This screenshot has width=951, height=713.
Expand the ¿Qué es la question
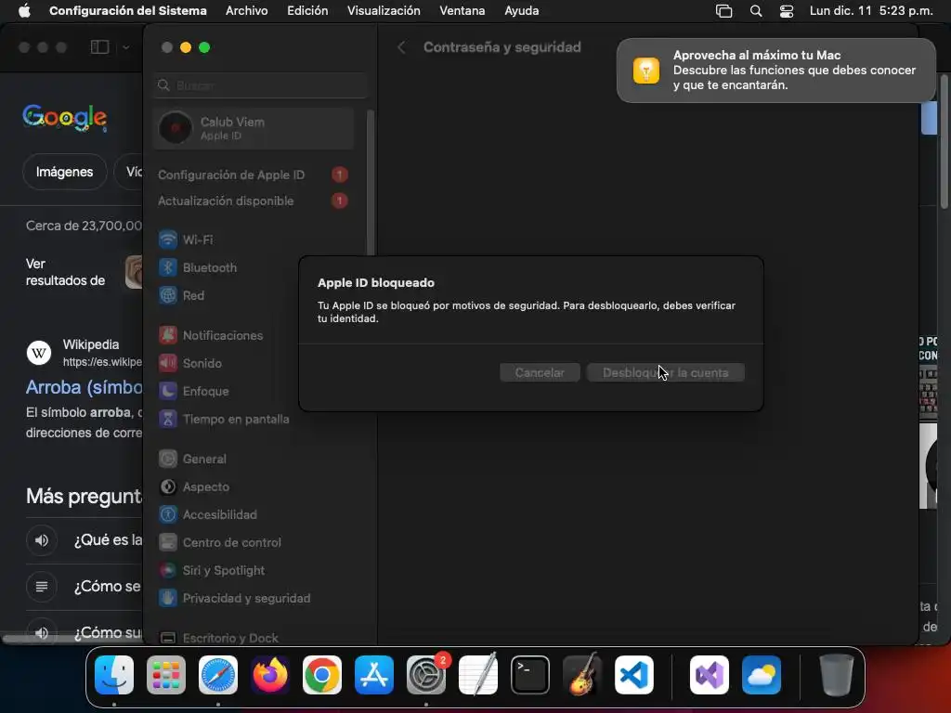coord(84,539)
